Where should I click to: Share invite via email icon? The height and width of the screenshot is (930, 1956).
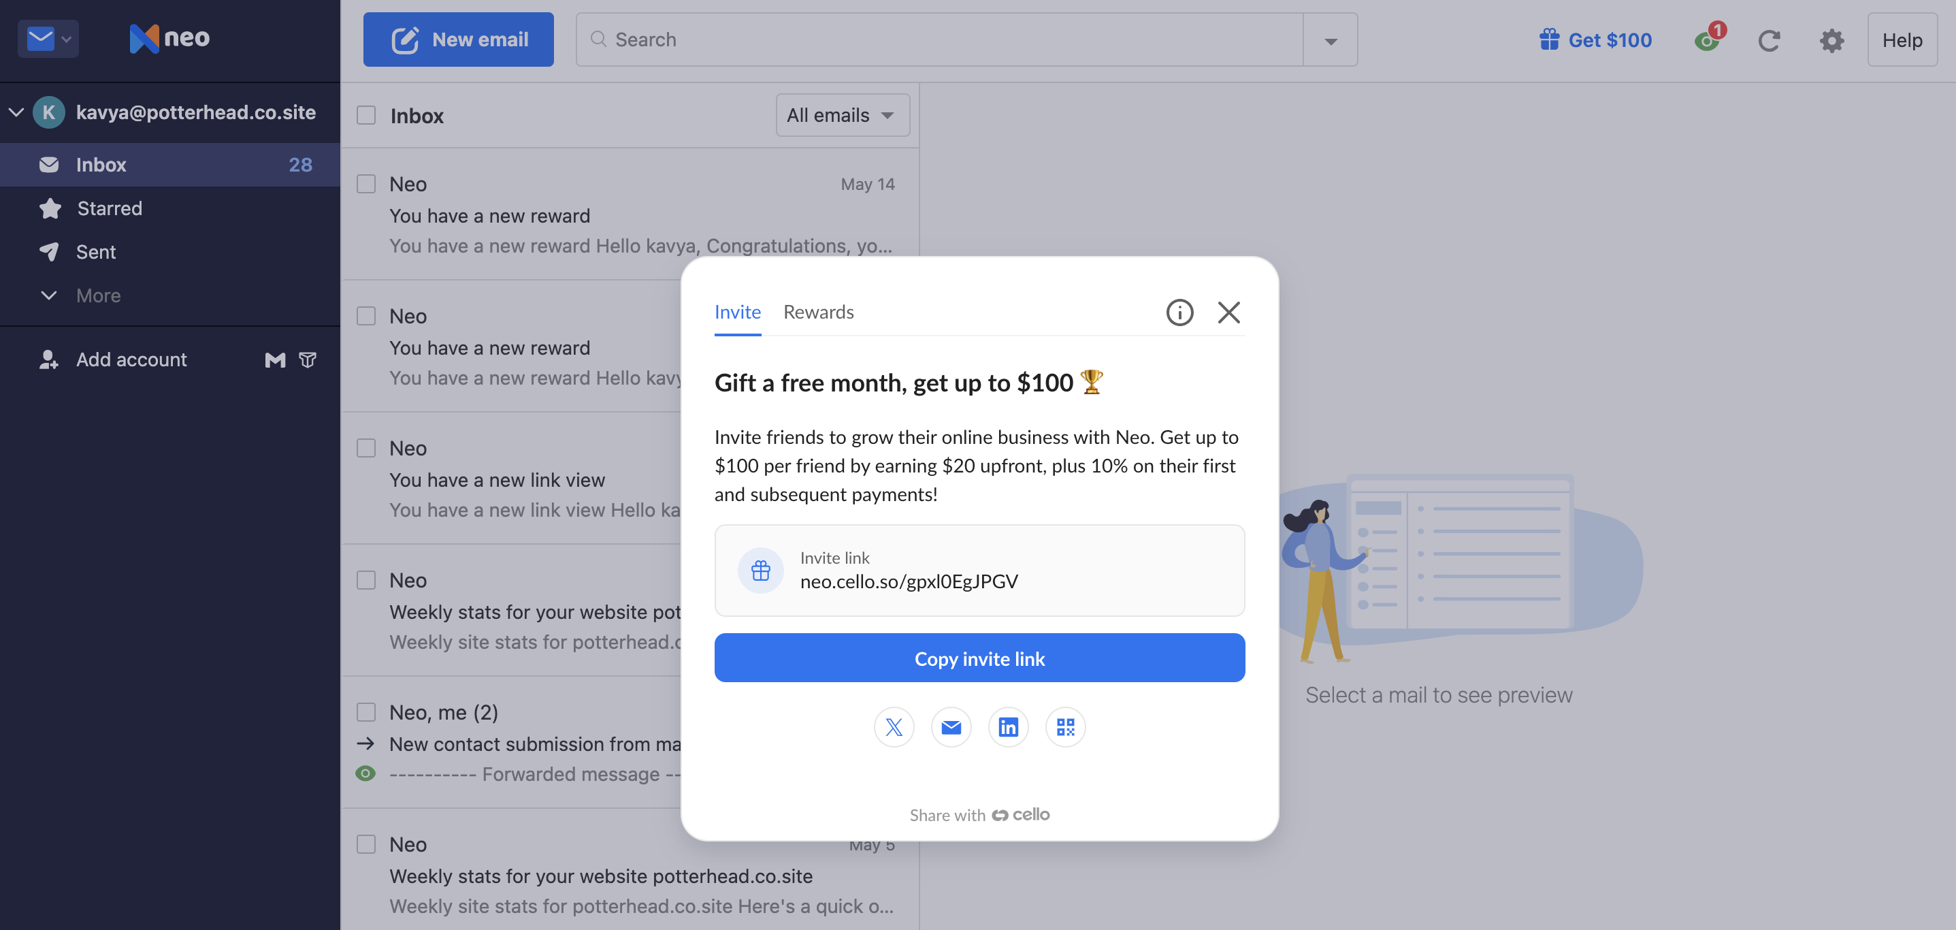coord(951,727)
